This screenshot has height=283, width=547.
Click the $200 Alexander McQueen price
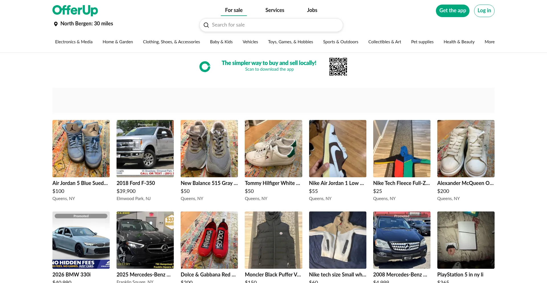click(443, 191)
